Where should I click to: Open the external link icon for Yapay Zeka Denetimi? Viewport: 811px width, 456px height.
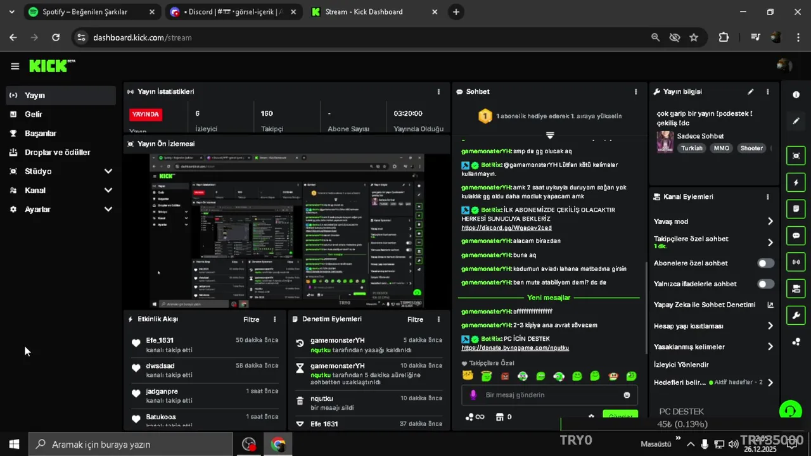click(x=770, y=305)
